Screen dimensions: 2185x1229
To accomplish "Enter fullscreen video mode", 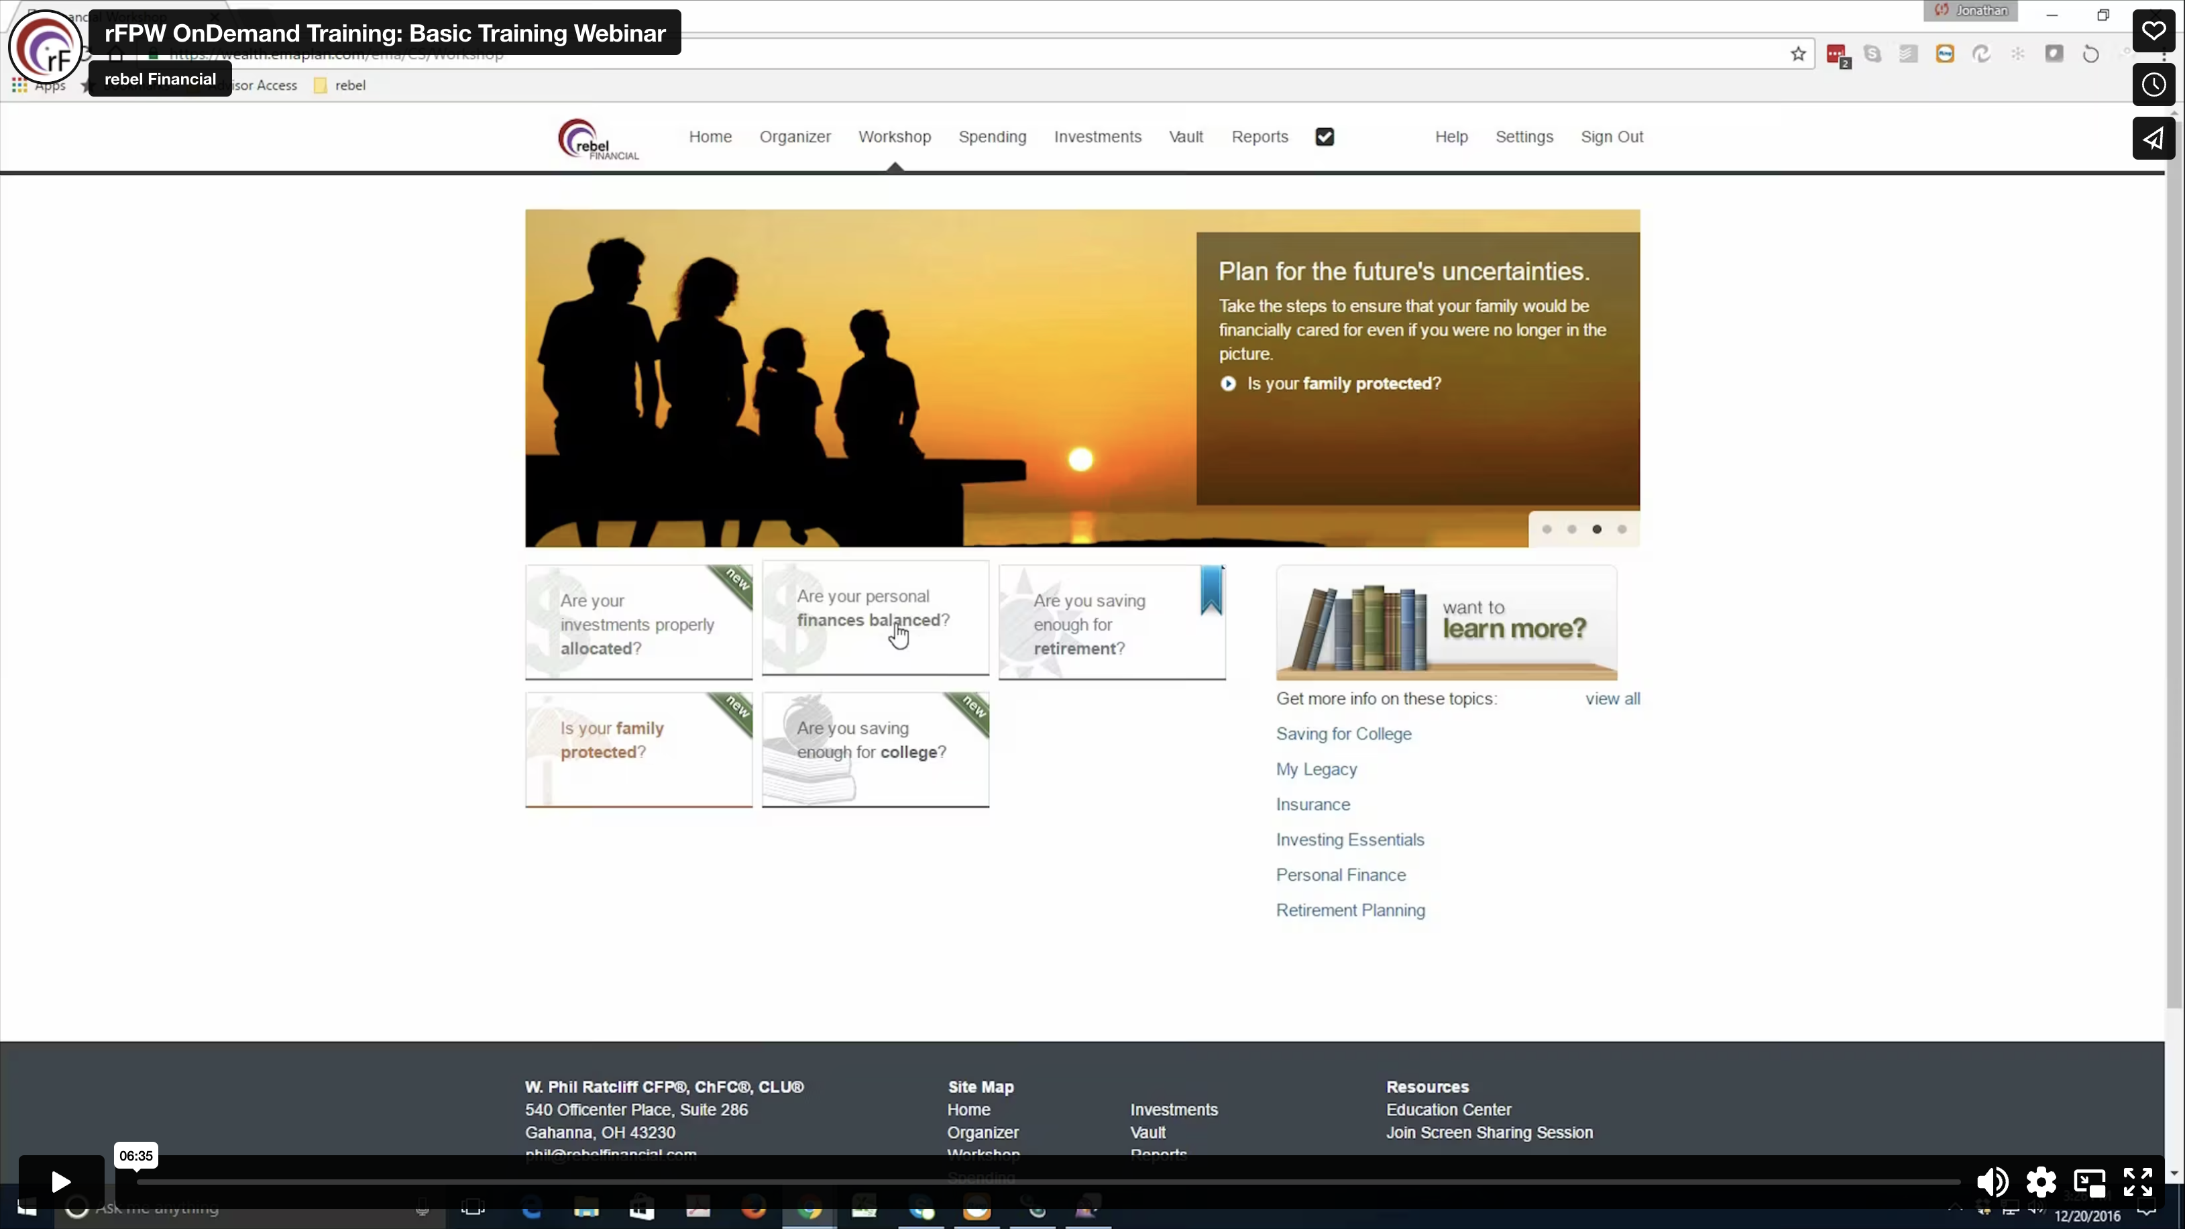I will coord(2137,1181).
